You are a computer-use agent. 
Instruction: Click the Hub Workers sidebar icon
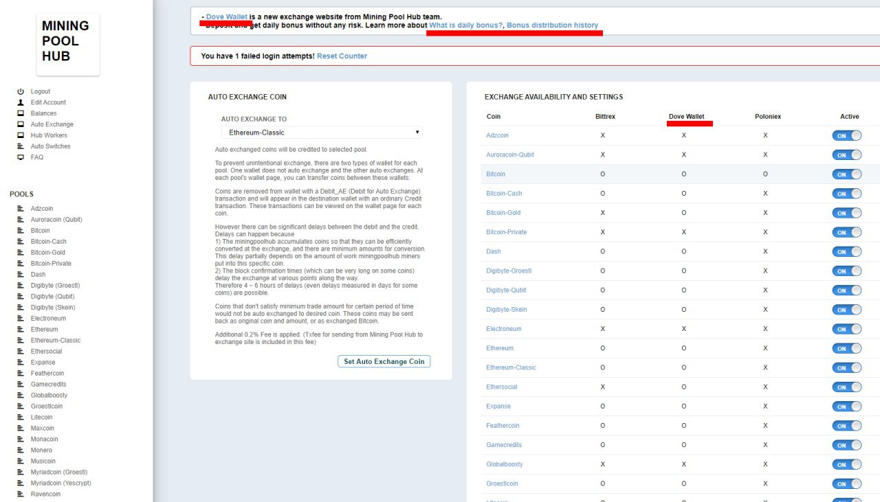[x=21, y=135]
